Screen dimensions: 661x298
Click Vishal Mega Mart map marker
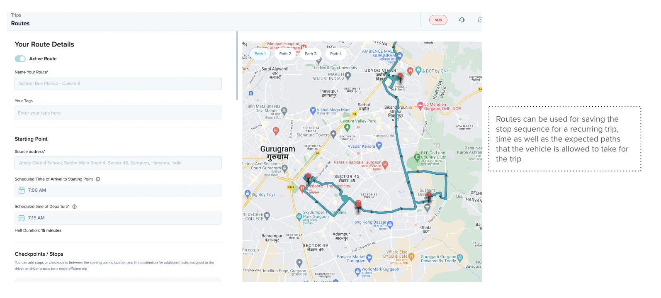tap(313, 110)
